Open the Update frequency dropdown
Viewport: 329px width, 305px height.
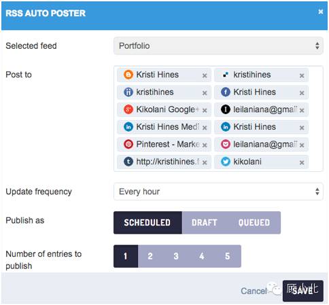point(218,192)
